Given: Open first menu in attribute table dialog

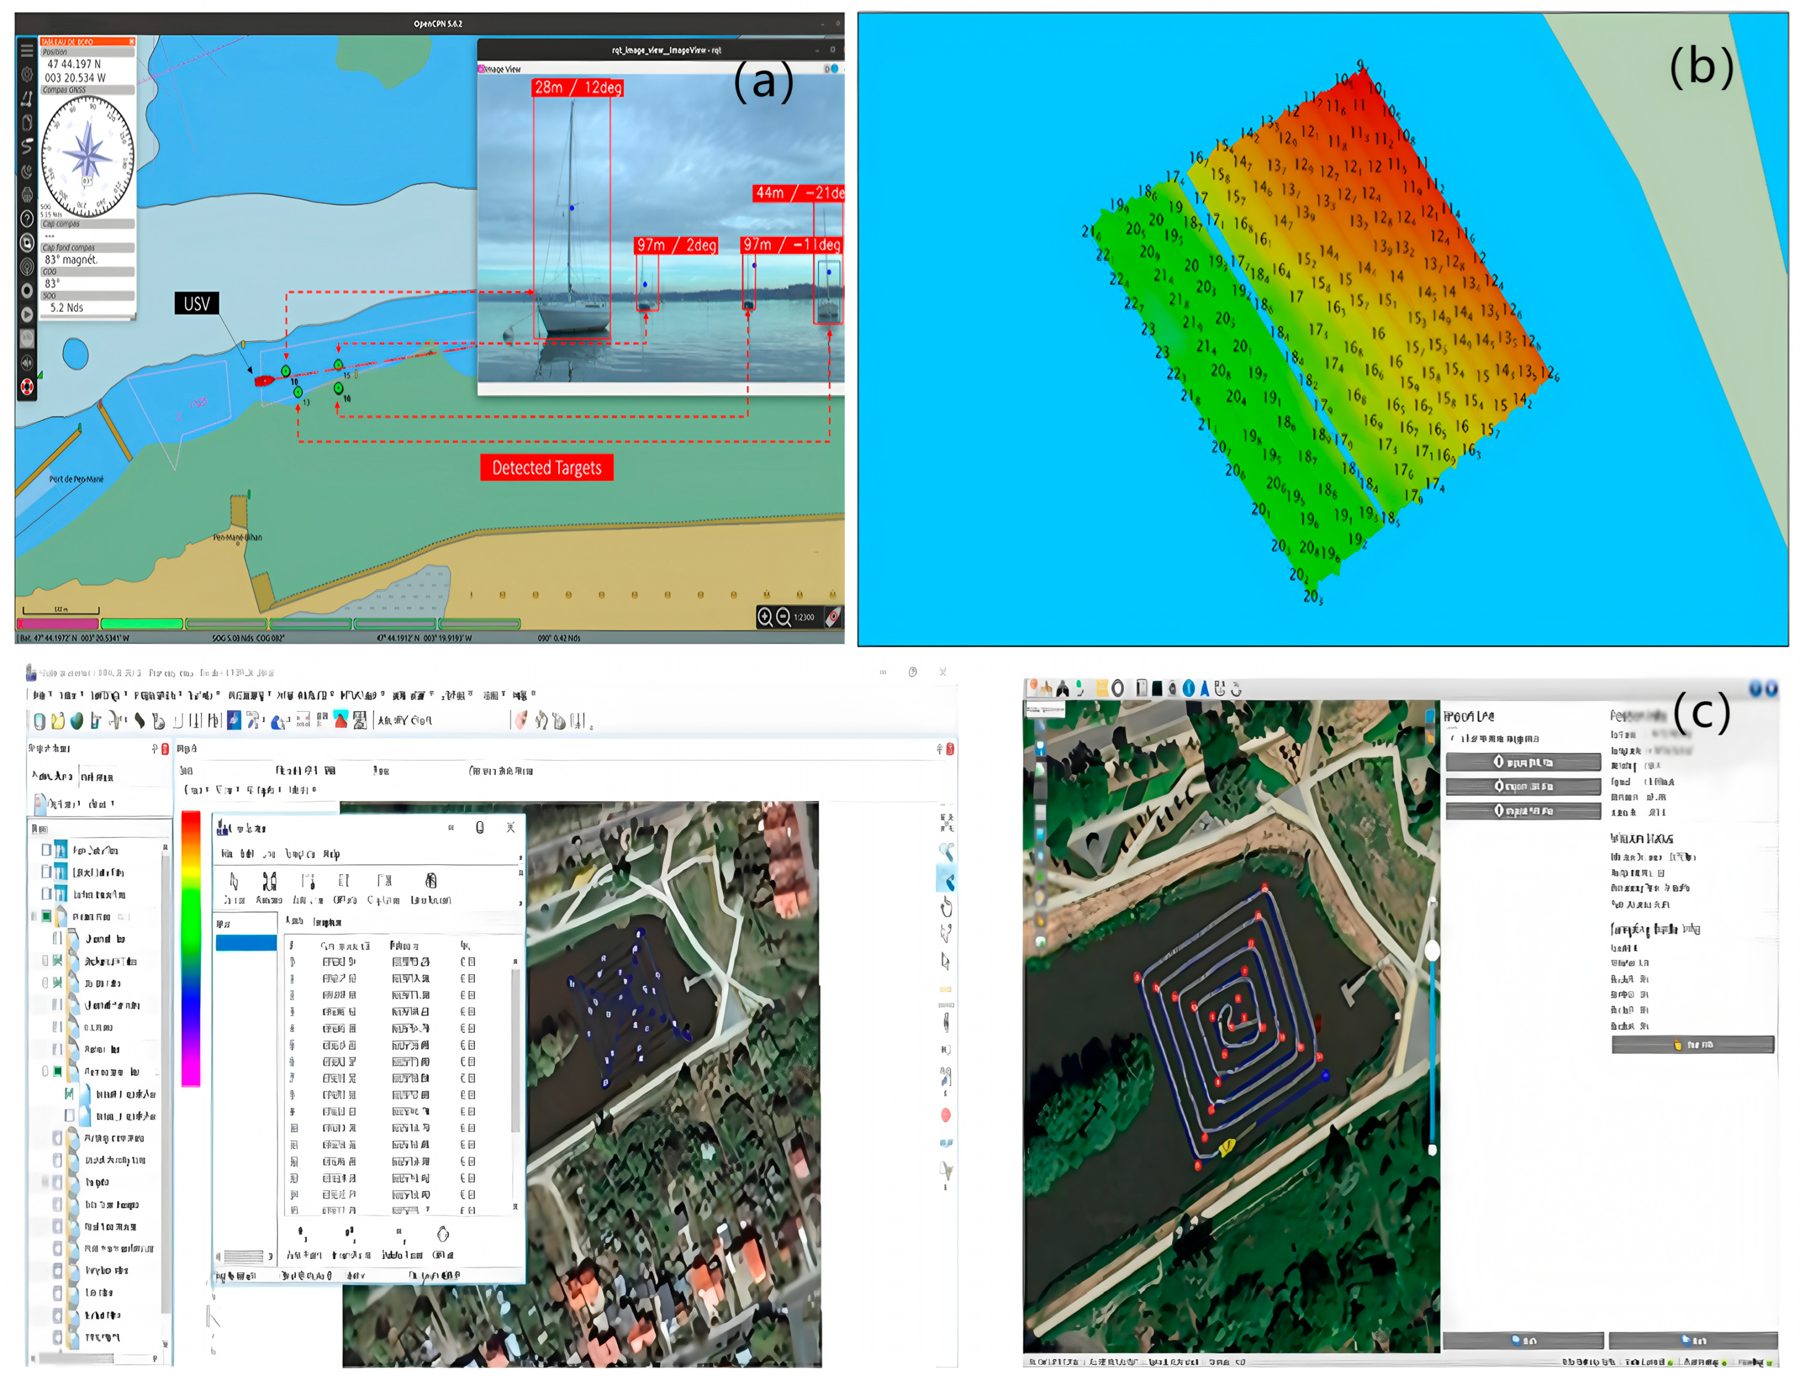Looking at the screenshot, I should point(226,854).
